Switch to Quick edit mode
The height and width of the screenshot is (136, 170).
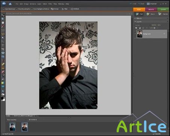tap(151, 14)
